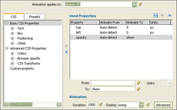Open the Animation applies to dropdown
This screenshot has width=177, height=110.
point(134,5)
